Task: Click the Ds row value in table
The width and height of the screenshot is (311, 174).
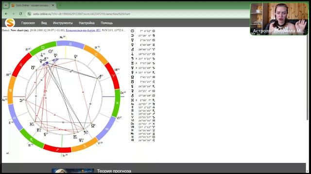Action: (145, 124)
